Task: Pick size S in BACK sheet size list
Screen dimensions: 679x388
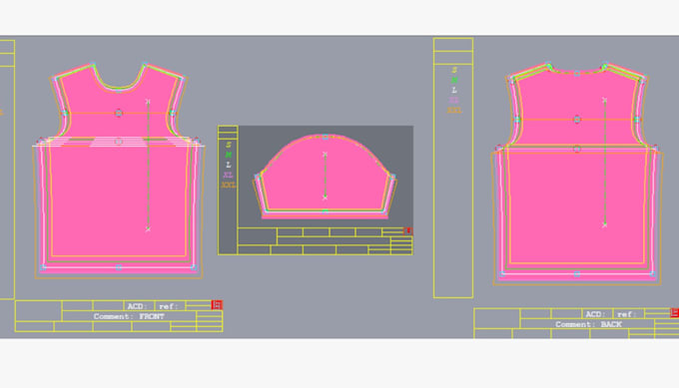Action: [454, 70]
